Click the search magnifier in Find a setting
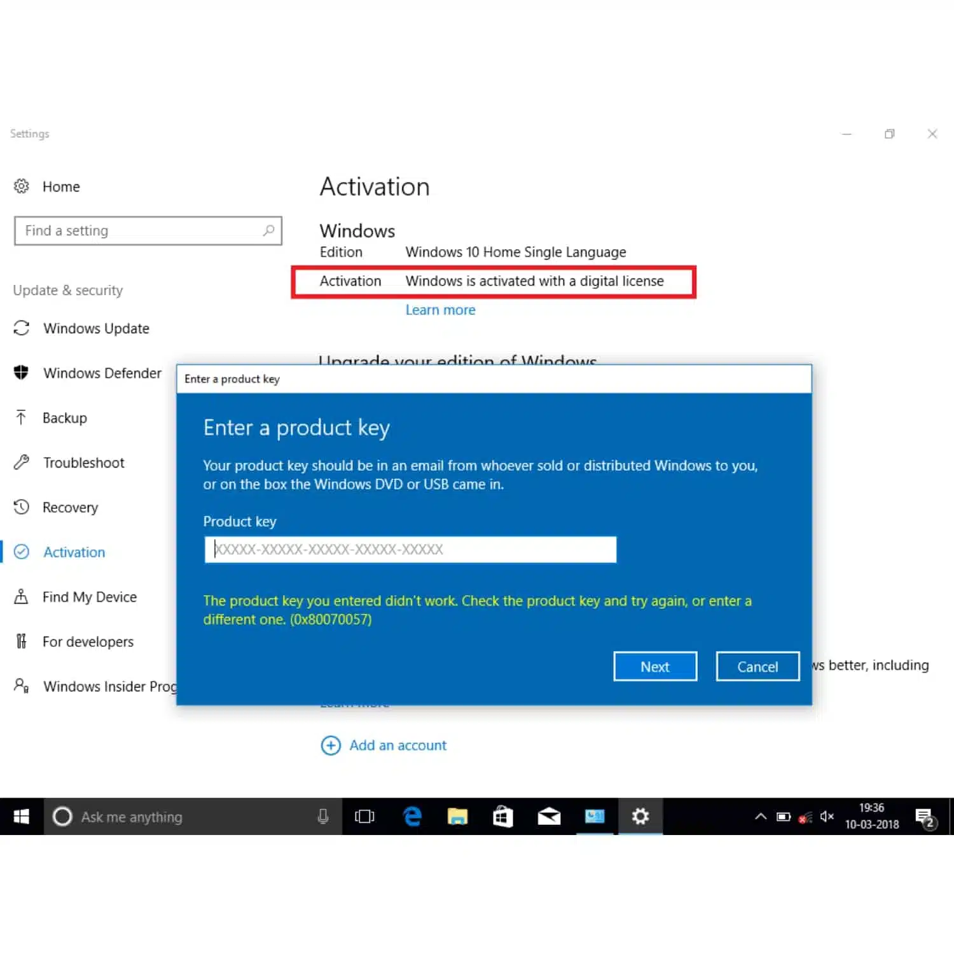This screenshot has width=954, height=954. point(269,230)
